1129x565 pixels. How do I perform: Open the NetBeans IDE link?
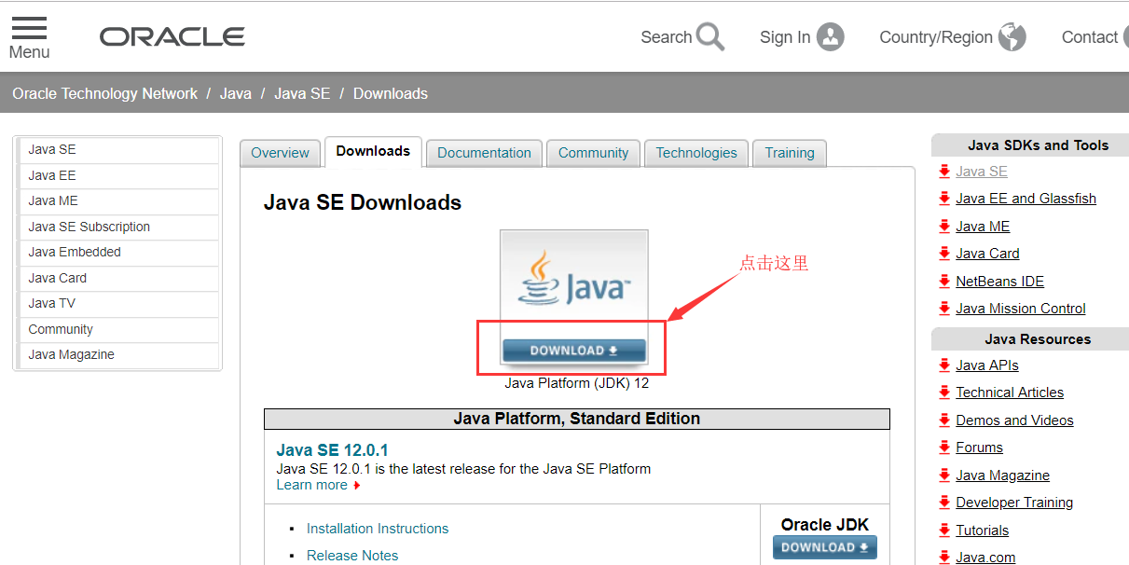(x=999, y=282)
